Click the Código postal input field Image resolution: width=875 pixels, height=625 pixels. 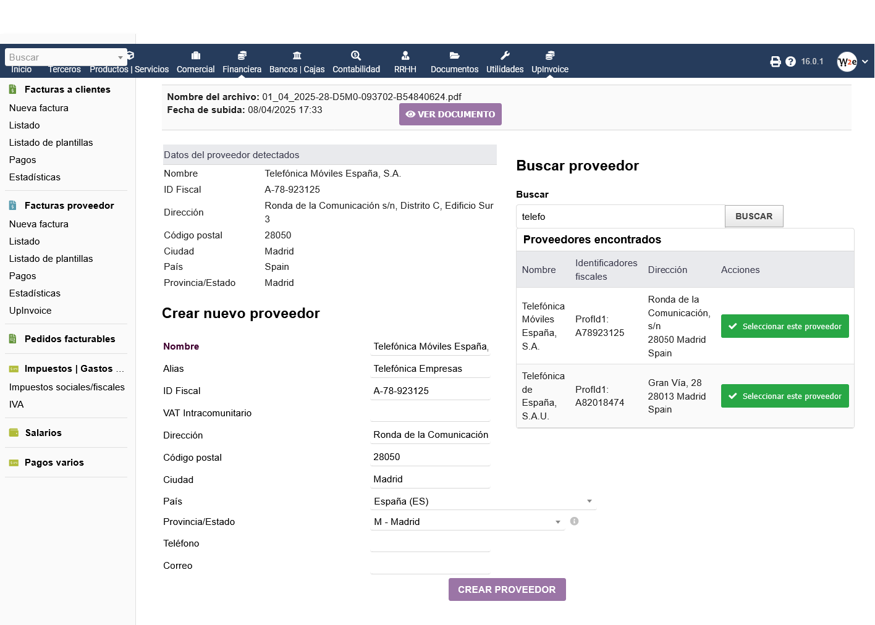pyautogui.click(x=431, y=457)
